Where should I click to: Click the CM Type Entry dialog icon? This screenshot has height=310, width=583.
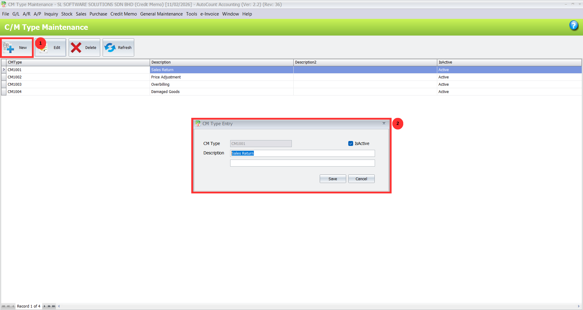coord(198,123)
